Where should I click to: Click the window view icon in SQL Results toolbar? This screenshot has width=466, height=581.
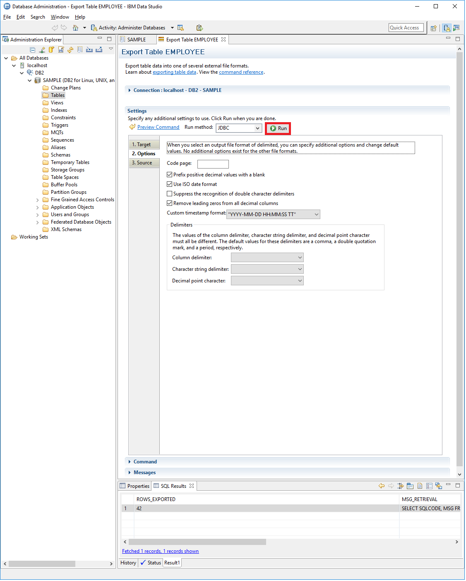click(x=410, y=486)
